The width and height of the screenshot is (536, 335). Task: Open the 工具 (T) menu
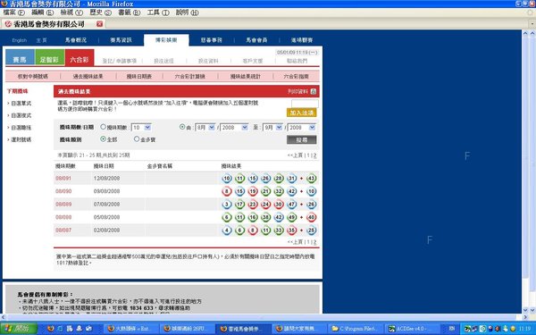tap(158, 13)
